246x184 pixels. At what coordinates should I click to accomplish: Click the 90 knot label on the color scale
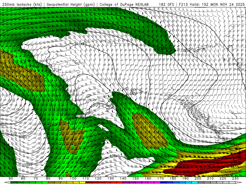pos(61,178)
